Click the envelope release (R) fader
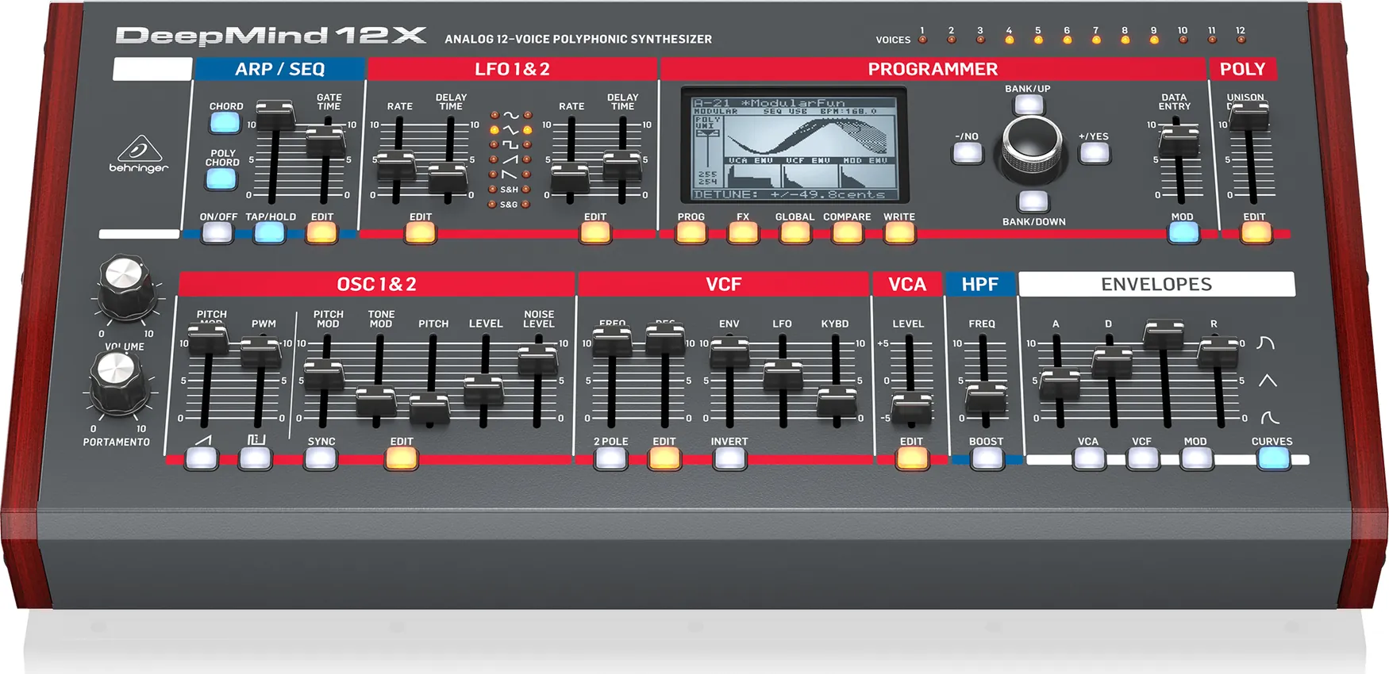Screen dimensions: 1389x674 click(x=1218, y=351)
